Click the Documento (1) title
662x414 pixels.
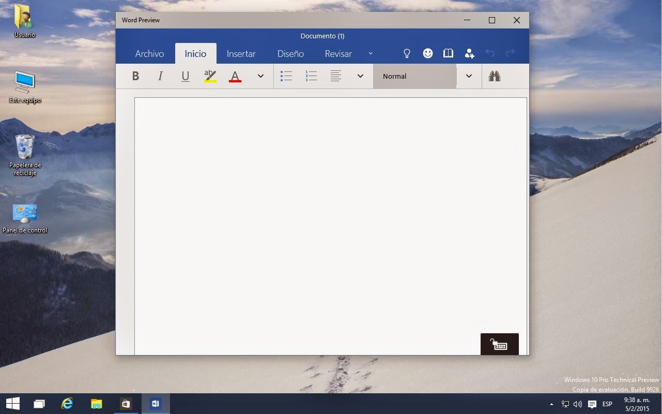[x=322, y=36]
